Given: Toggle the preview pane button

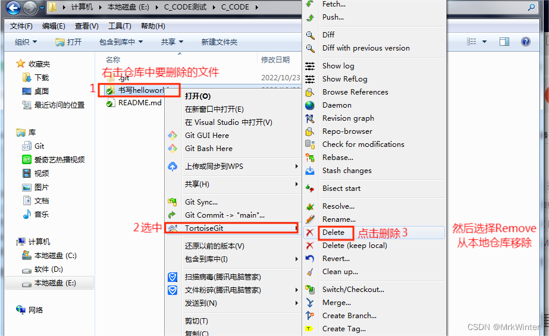Looking at the screenshot, I should (x=504, y=42).
